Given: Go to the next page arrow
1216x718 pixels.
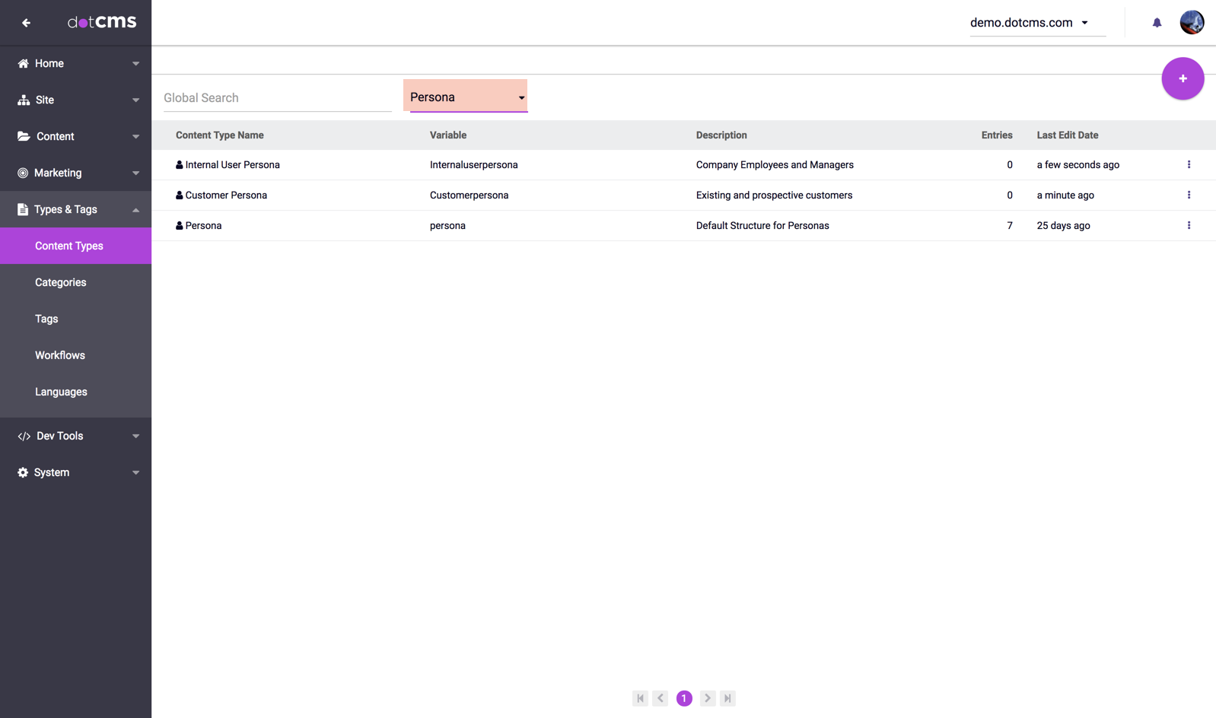Looking at the screenshot, I should 707,698.
